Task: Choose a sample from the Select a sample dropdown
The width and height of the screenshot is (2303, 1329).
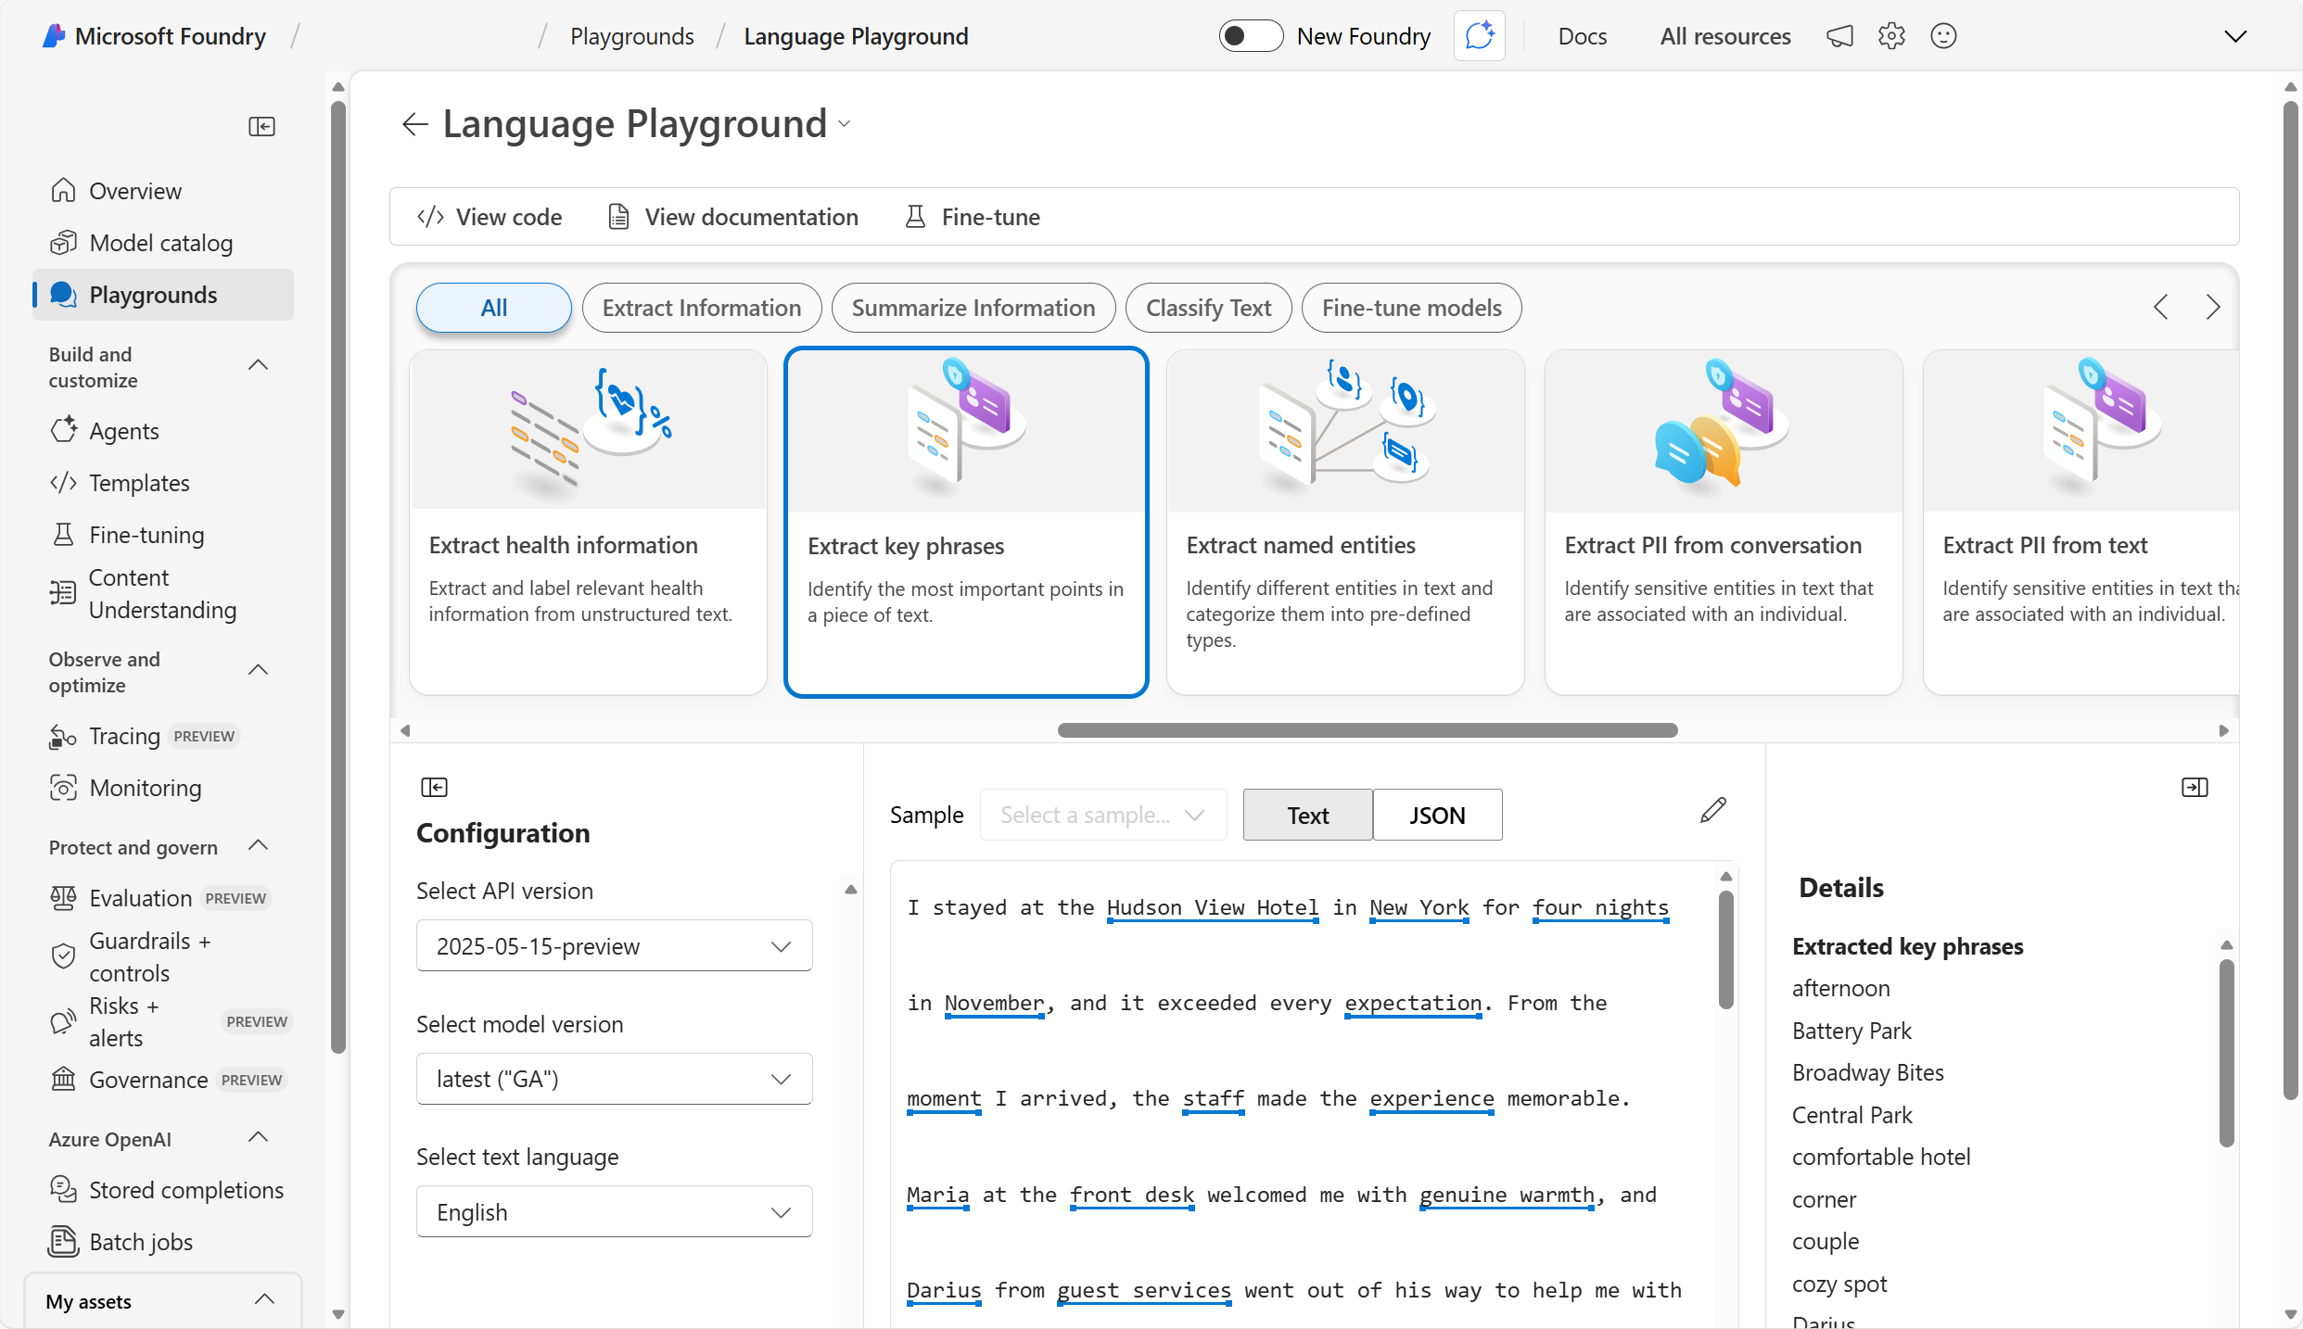Action: click(1101, 815)
